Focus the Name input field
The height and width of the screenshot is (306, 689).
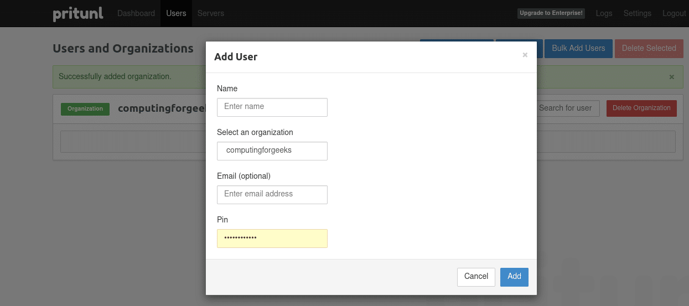[272, 107]
